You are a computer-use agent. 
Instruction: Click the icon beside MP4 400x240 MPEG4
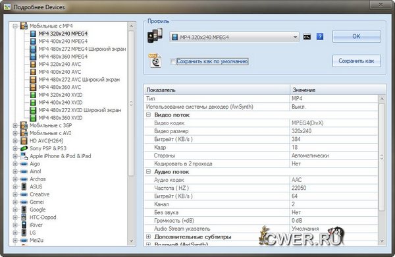[33, 42]
